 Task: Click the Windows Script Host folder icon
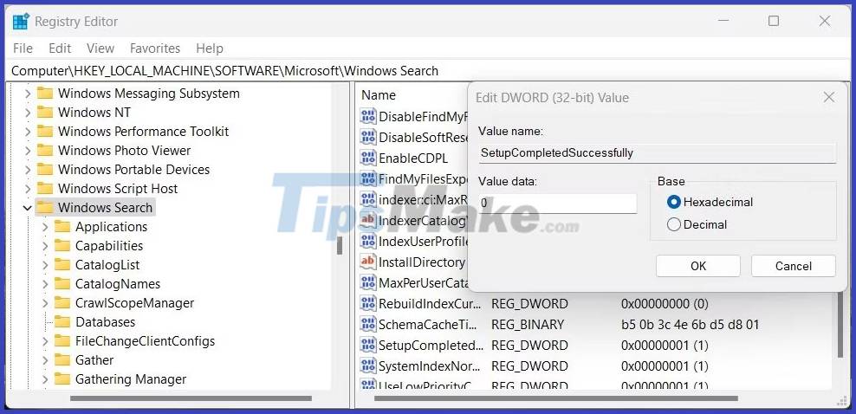click(45, 189)
